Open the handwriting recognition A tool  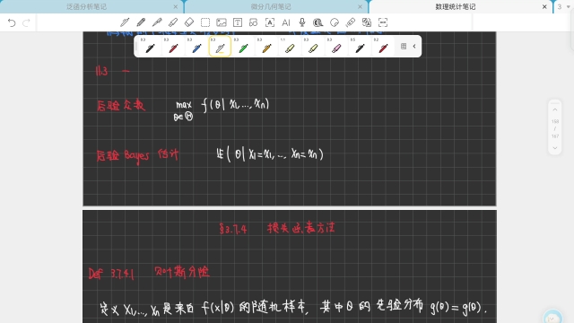[x=270, y=22]
